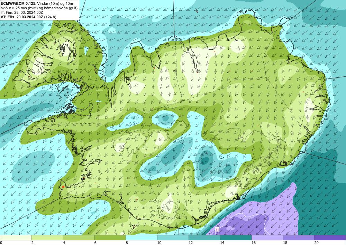Click the legend scale label "18"
The image size is (346, 245).
[285, 243]
